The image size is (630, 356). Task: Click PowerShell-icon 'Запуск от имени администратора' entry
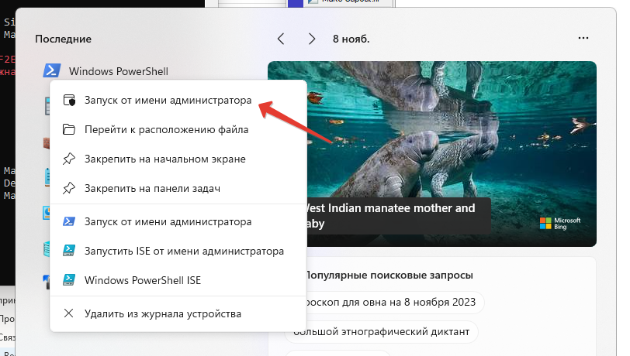[x=178, y=221]
